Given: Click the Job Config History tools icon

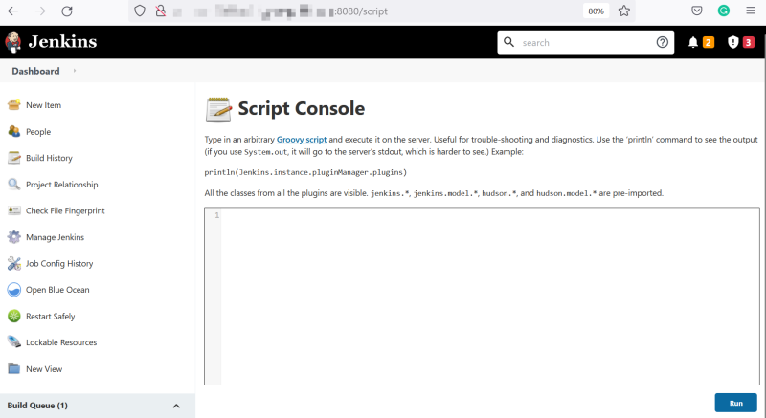Looking at the screenshot, I should point(14,263).
